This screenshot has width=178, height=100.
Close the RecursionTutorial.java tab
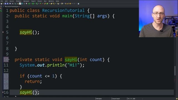20,6
